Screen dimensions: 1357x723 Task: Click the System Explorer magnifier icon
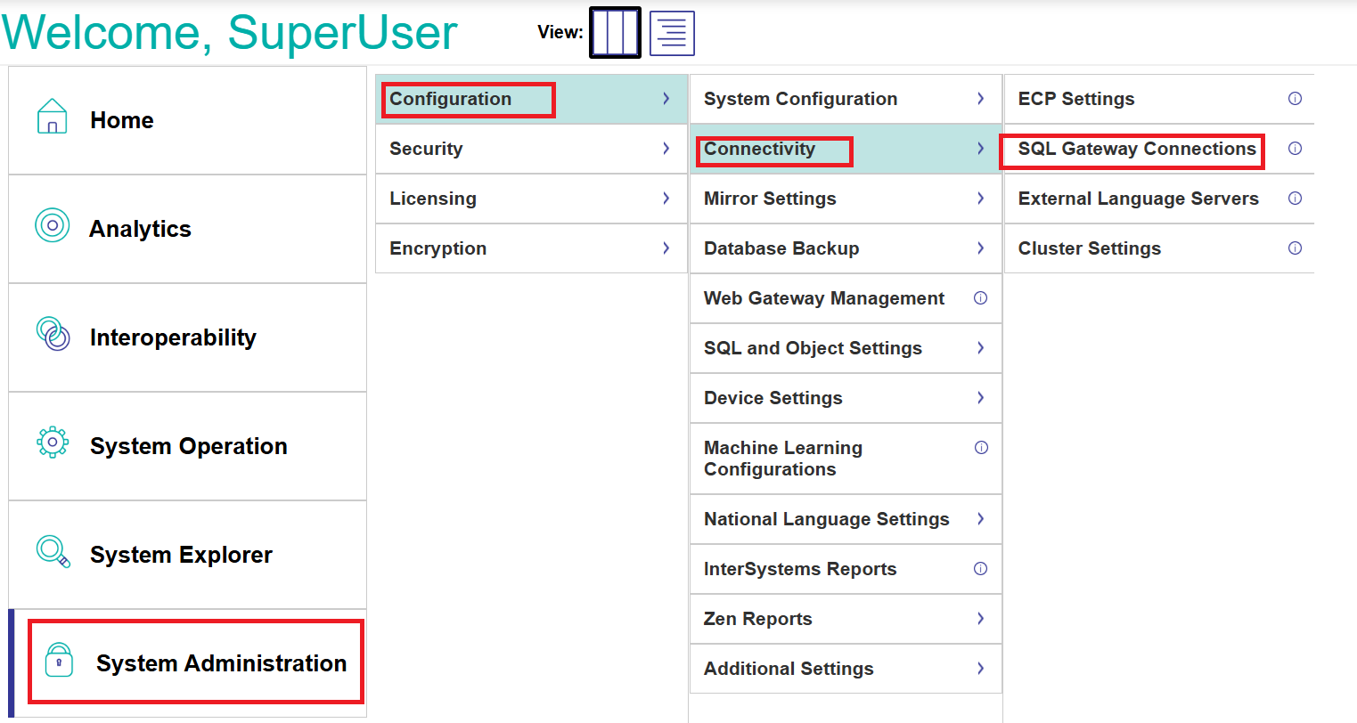coord(53,551)
